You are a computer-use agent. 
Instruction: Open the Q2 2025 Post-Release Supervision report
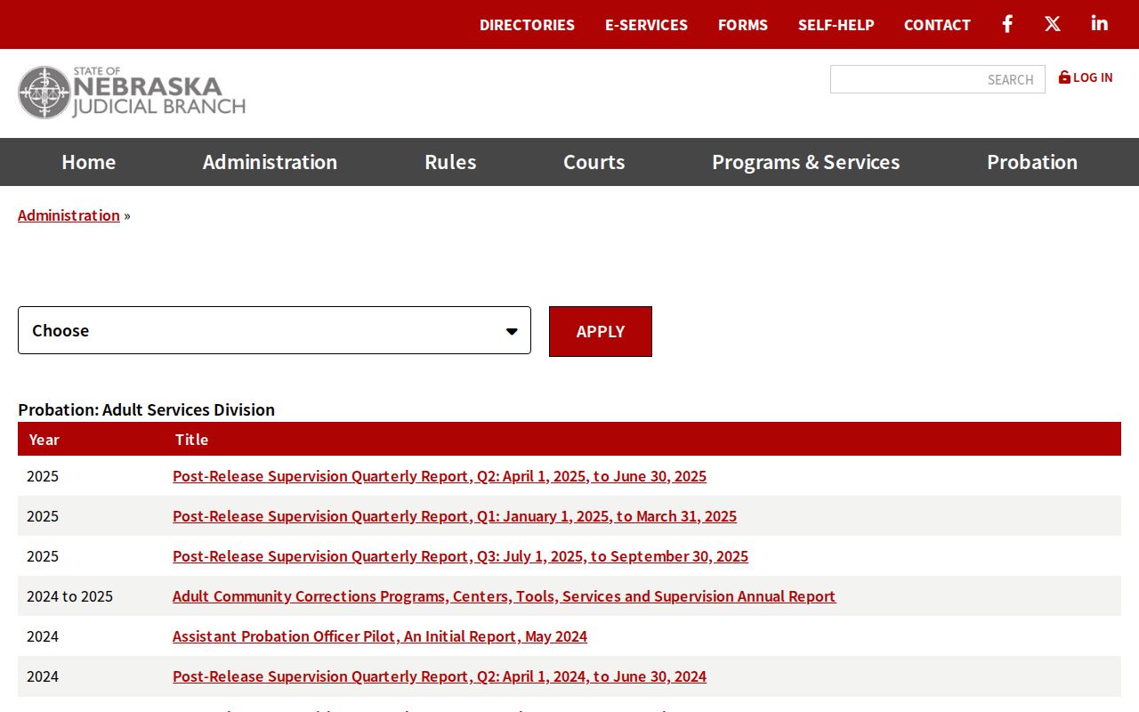pos(440,476)
